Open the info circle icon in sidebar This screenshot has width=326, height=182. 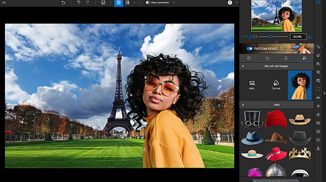318,140
